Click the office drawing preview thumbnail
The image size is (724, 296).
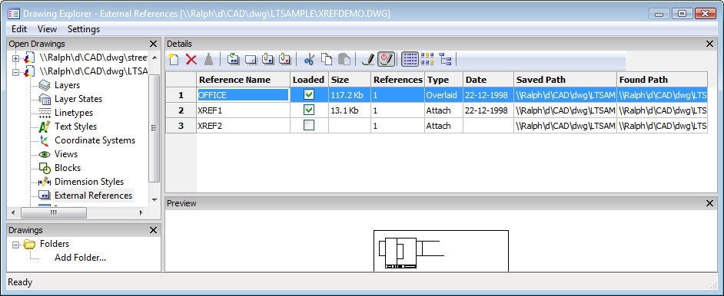pyautogui.click(x=441, y=251)
